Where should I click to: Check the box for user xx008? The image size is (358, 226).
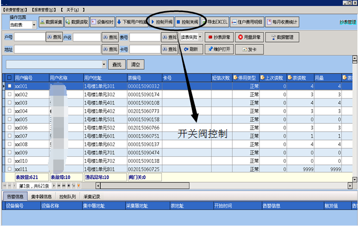[x=10, y=144]
